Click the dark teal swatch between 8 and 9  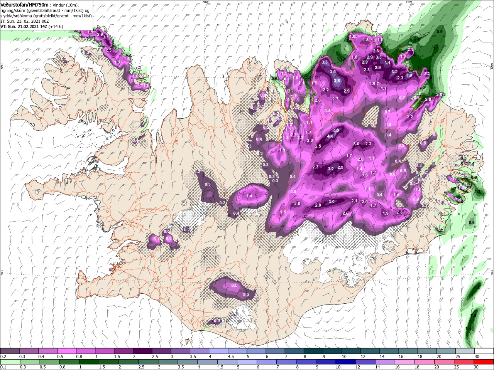click(313, 351)
